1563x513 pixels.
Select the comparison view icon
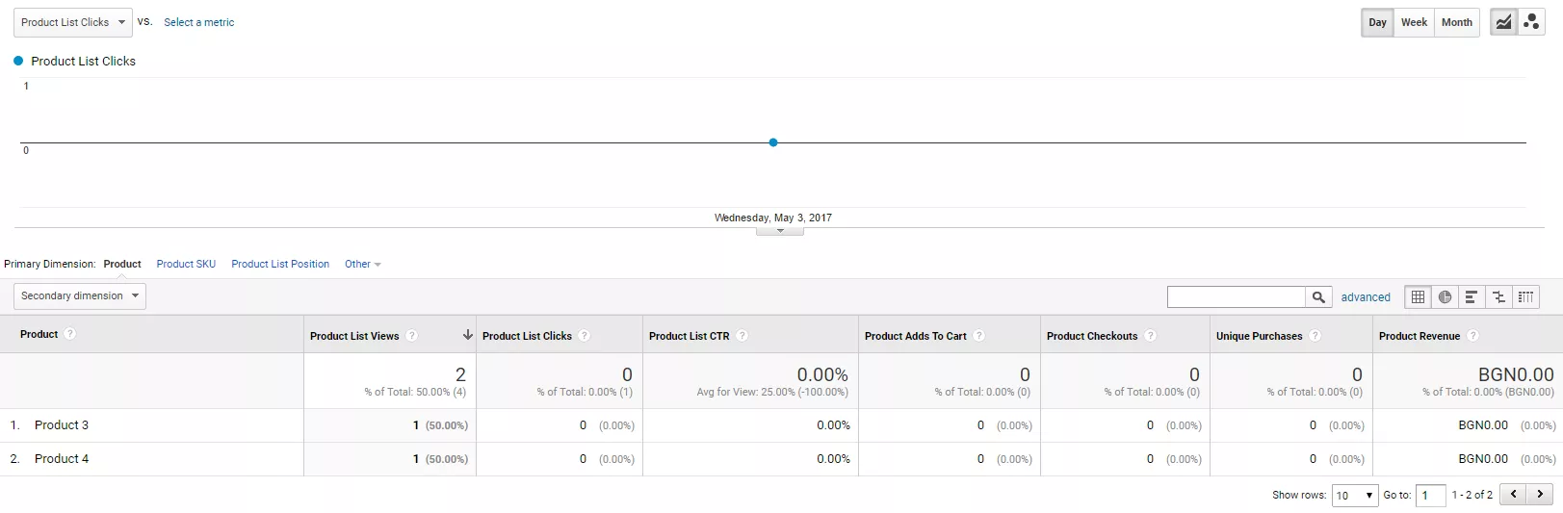[x=1498, y=297]
